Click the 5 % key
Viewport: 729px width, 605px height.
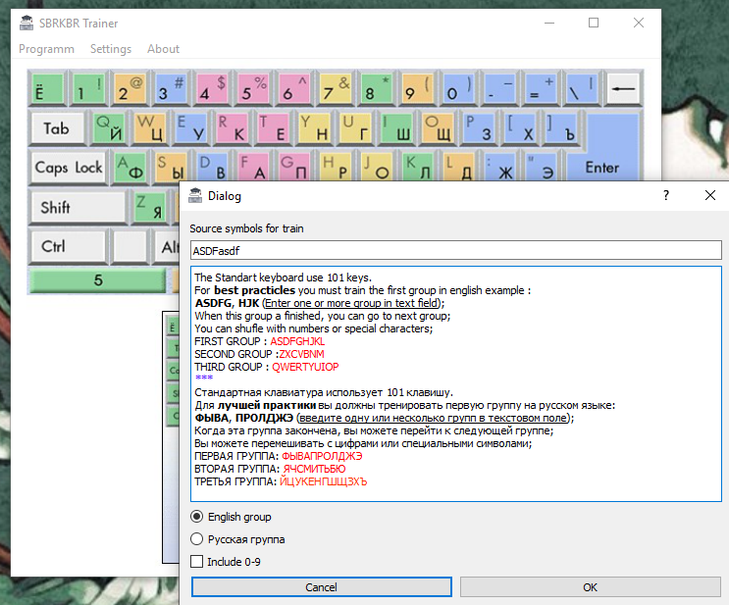(252, 88)
